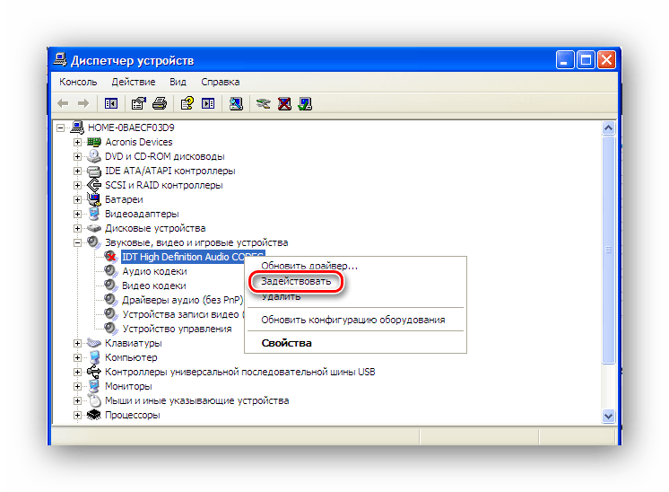Select Устройство управления item
The height and width of the screenshot is (492, 669).
[x=177, y=329]
